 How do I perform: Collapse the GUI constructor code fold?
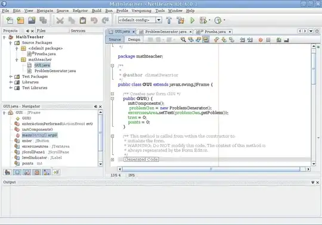pyautogui.click(x=112, y=99)
